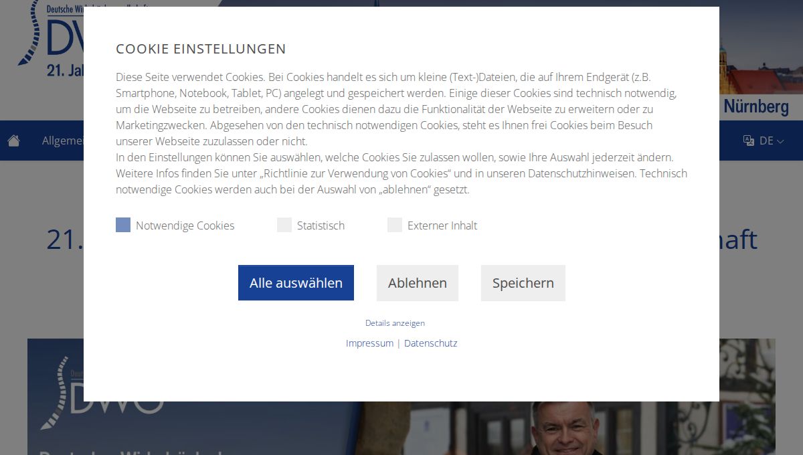Go to home via house icon
This screenshot has width=803, height=455.
click(13, 141)
